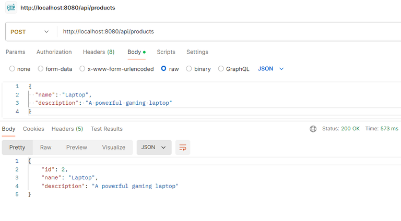The height and width of the screenshot is (221, 401).
Task: Expand the JSON body format dropdown
Action: click(x=271, y=69)
